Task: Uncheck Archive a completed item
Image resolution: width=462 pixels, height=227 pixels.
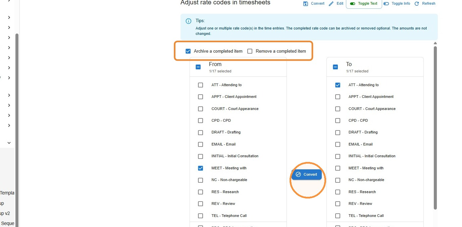Action: 188,51
